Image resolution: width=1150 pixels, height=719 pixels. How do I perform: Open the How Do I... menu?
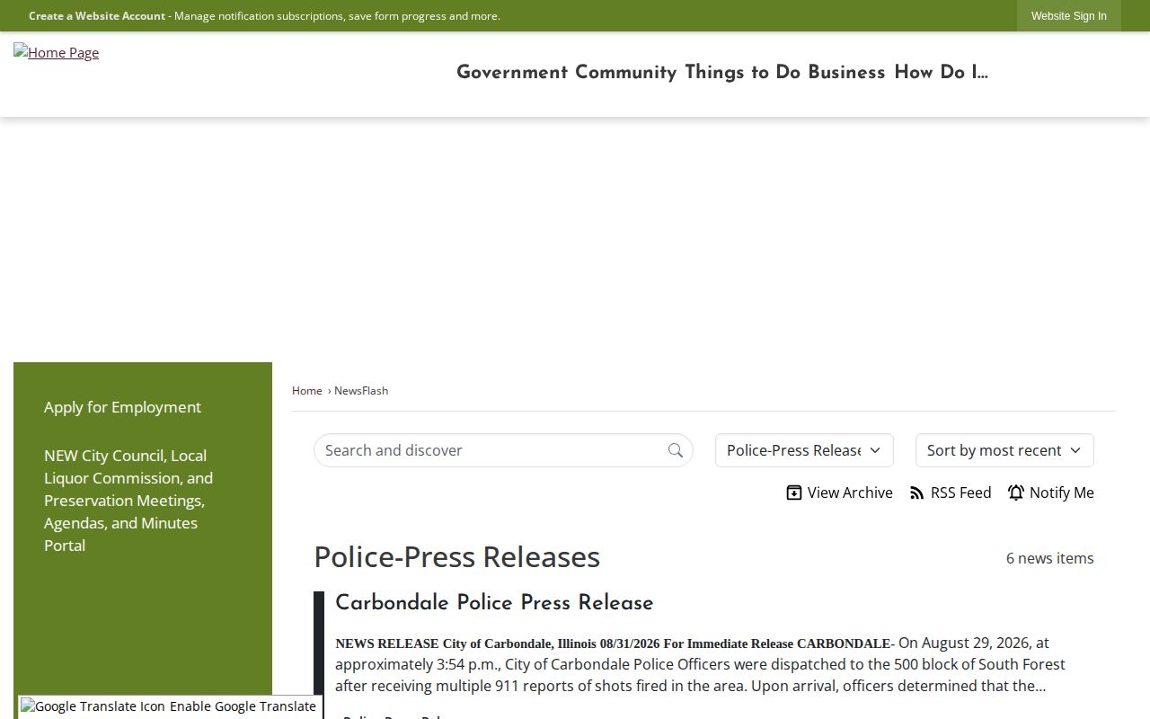click(941, 73)
